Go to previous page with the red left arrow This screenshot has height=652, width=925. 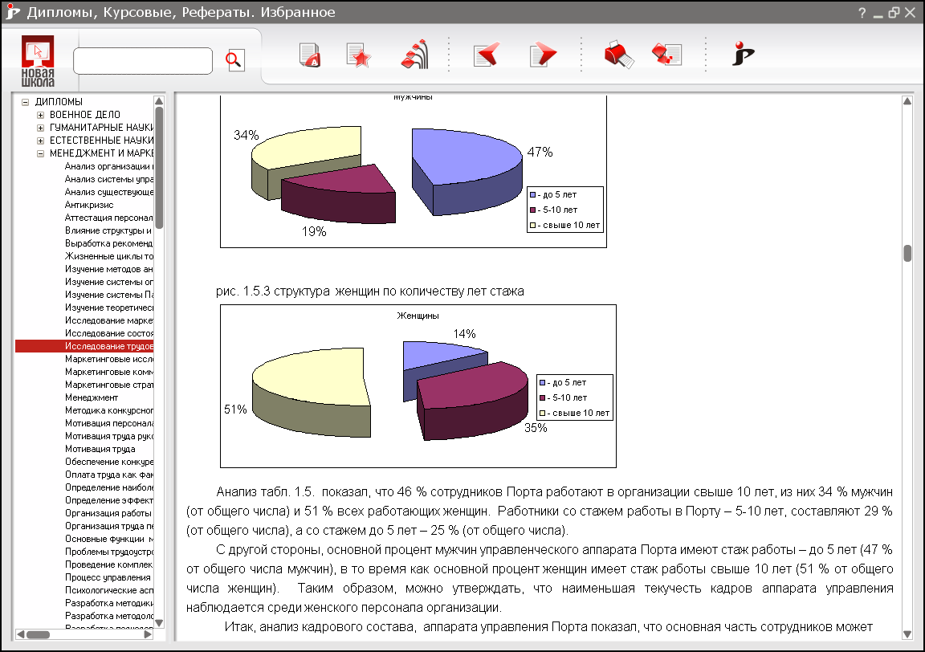487,55
